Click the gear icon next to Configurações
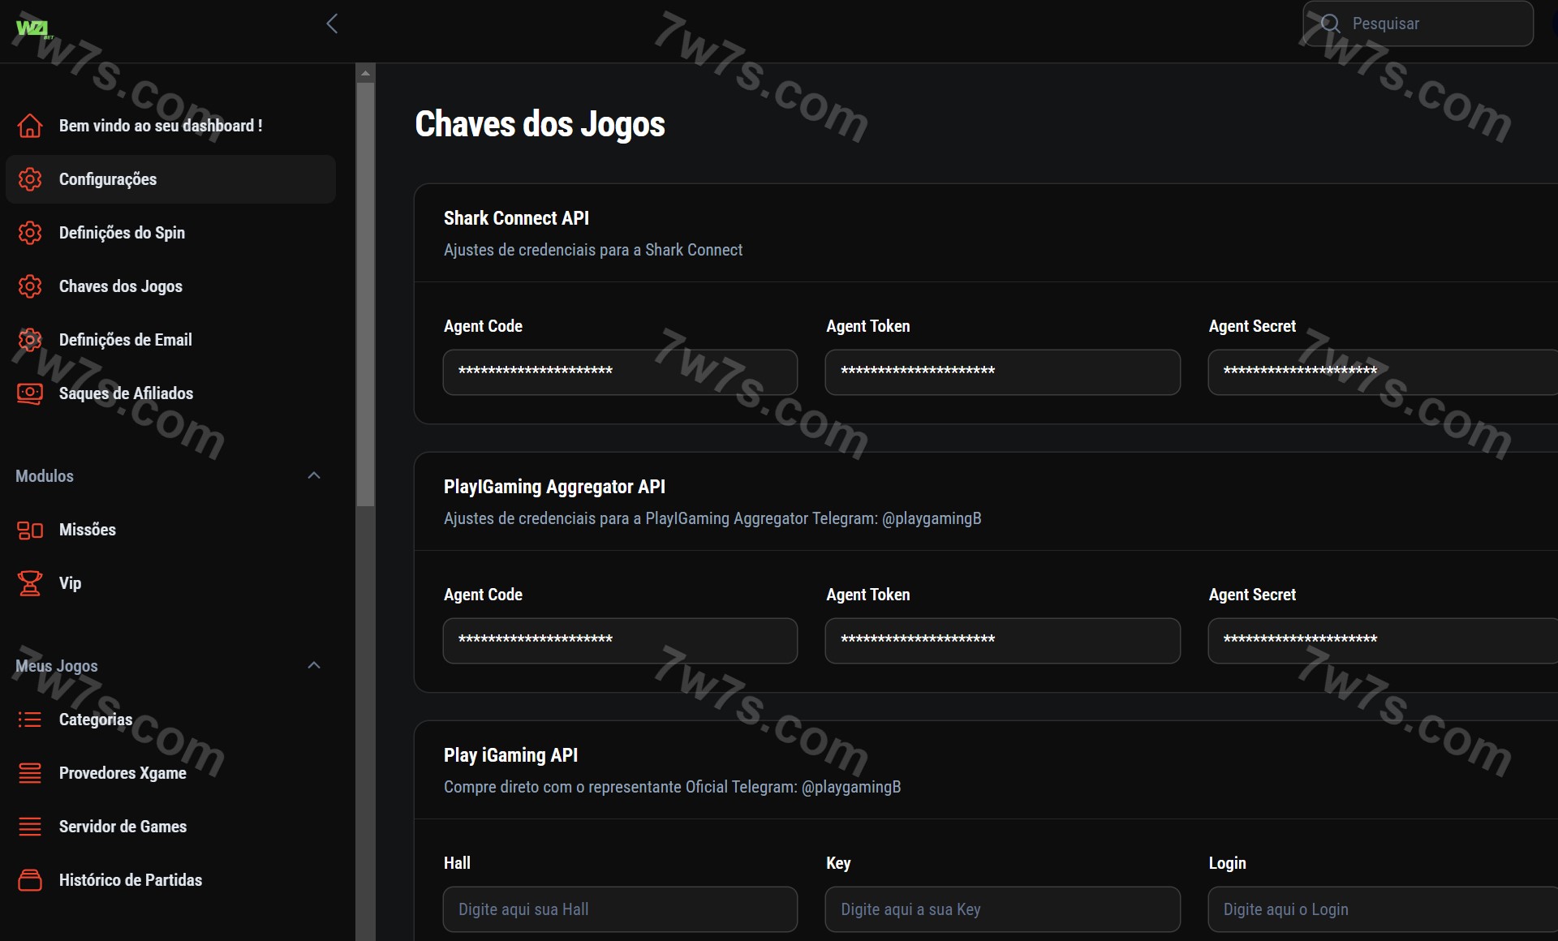 (x=30, y=179)
